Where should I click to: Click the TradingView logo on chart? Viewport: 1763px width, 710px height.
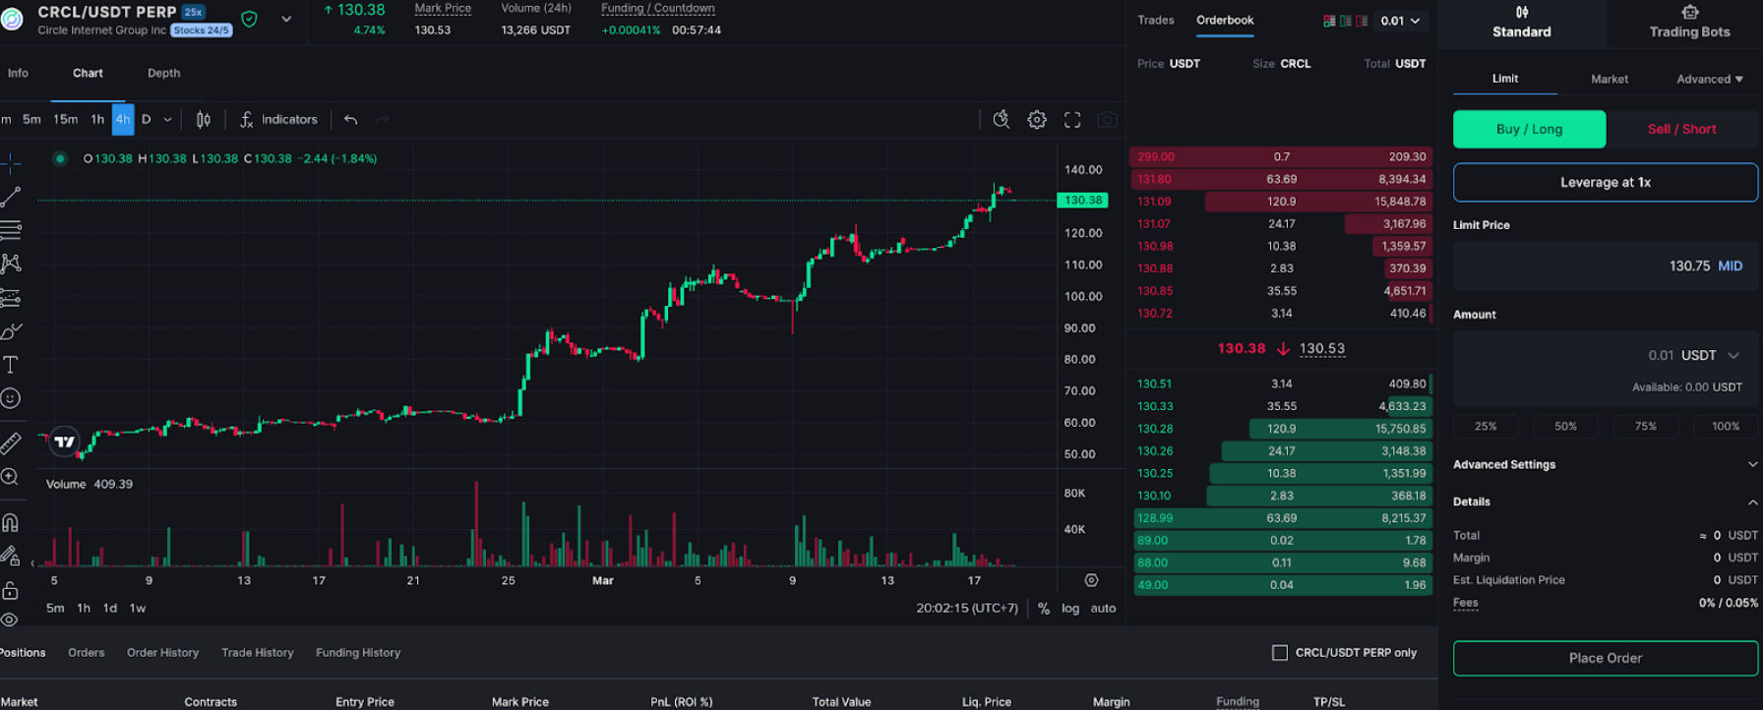click(x=65, y=442)
